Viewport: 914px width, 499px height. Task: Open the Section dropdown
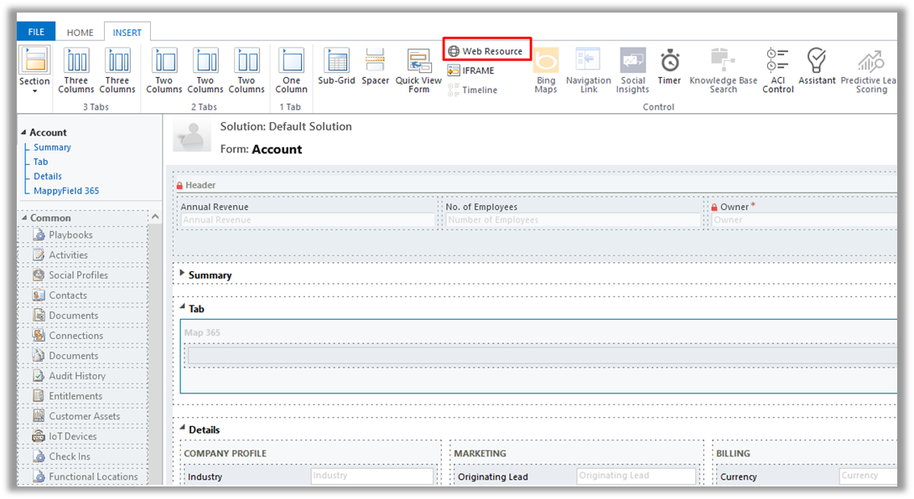point(34,82)
